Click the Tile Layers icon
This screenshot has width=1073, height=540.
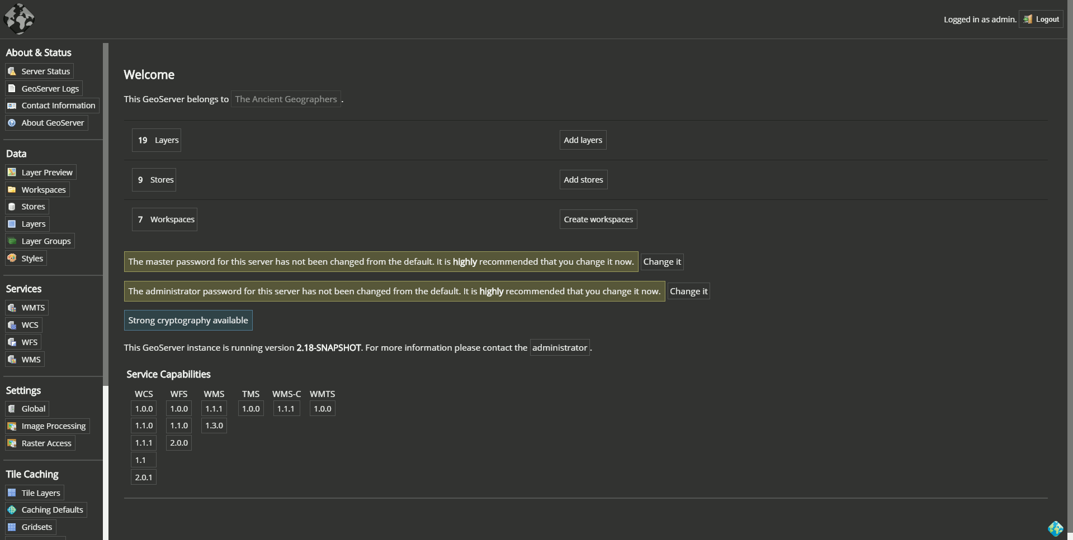click(x=12, y=493)
